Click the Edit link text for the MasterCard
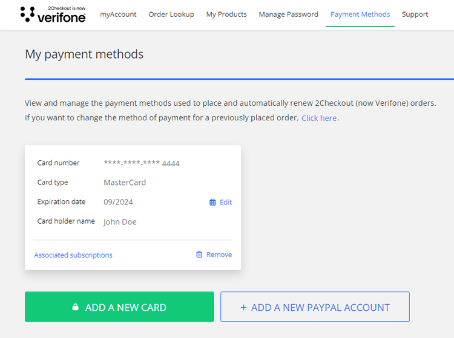 pos(226,203)
